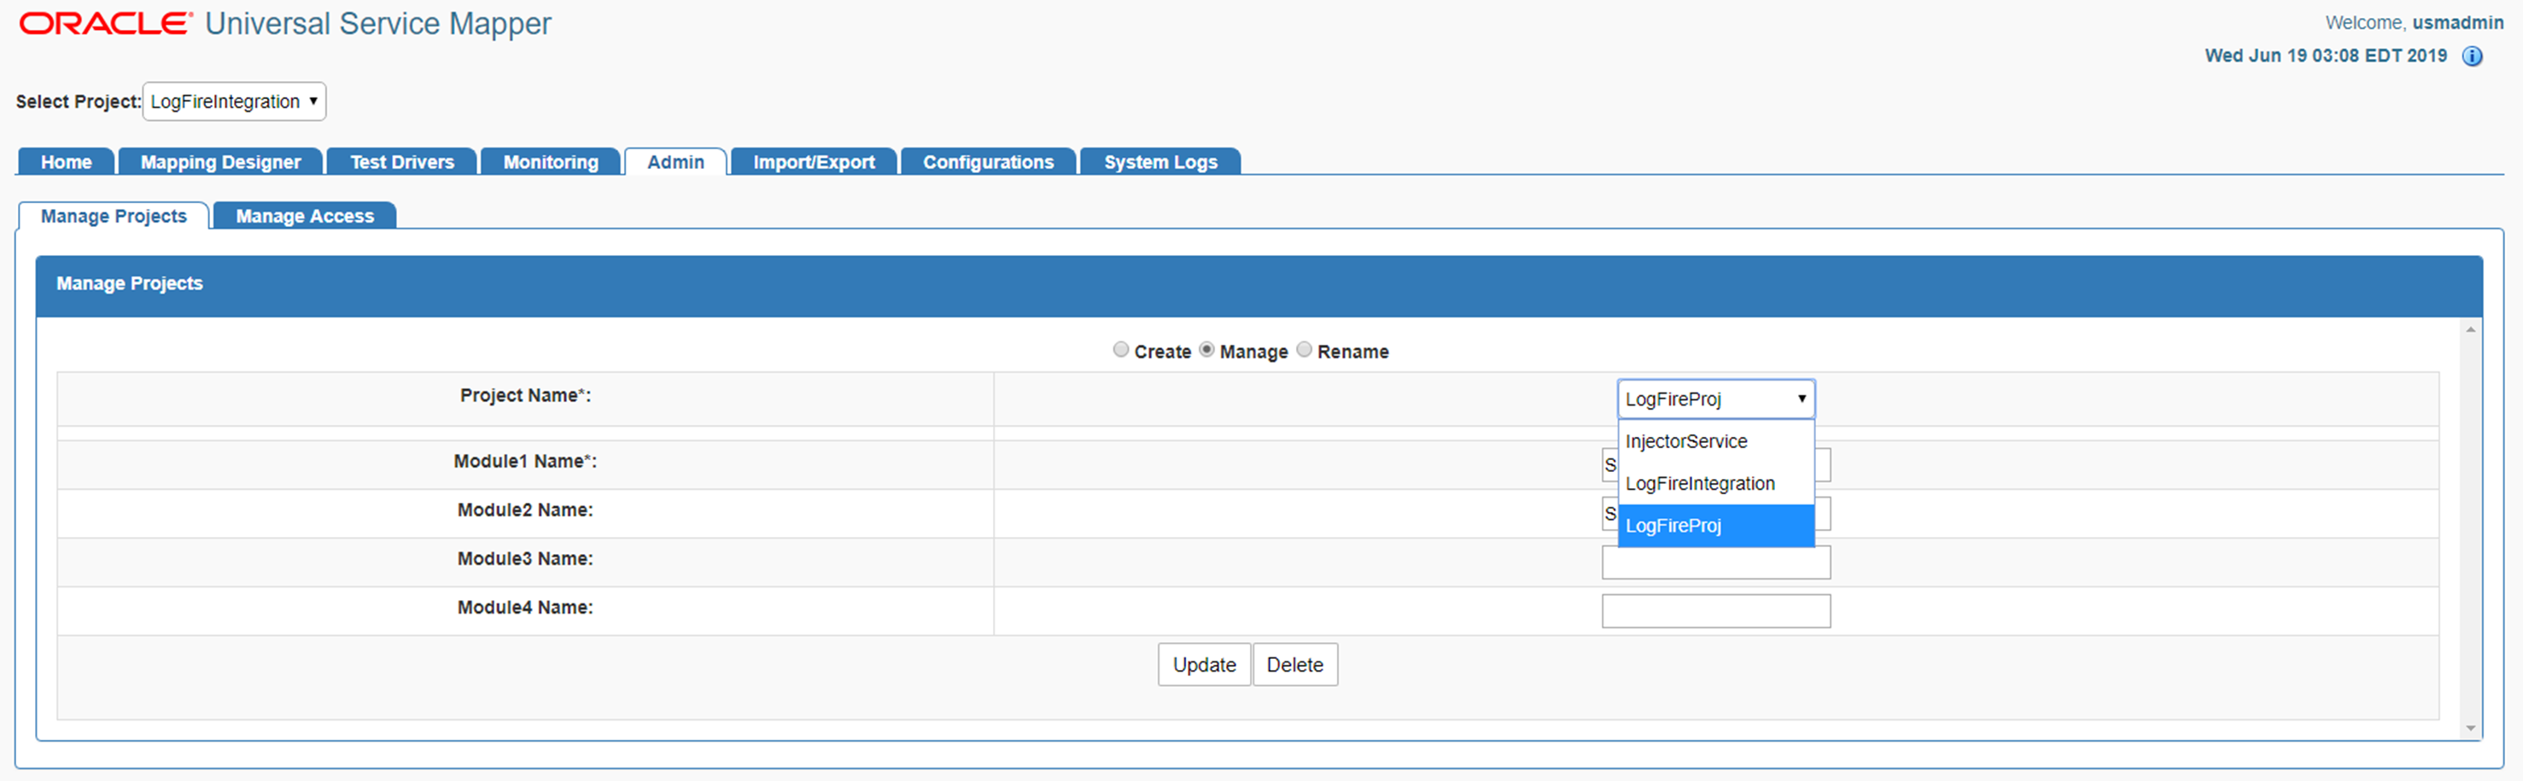Click the Module1 Name* label
The image size is (2523, 781).
525,461
